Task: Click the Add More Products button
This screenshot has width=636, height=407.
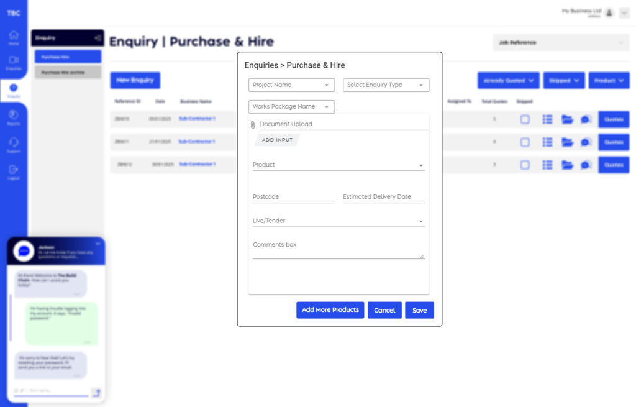Action: [330, 310]
